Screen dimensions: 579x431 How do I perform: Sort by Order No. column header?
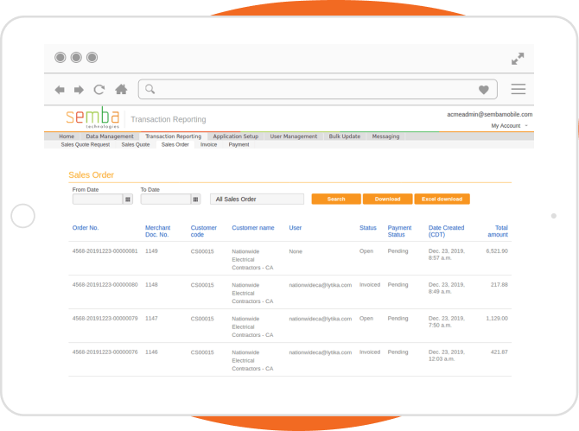(x=86, y=228)
